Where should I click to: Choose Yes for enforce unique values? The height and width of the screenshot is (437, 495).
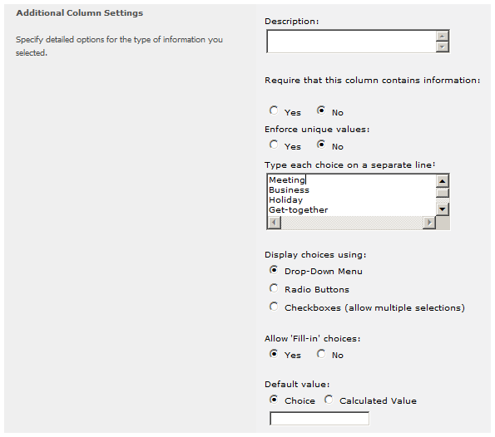click(274, 145)
